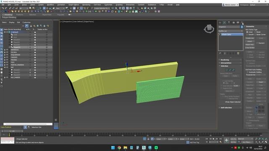Click the Create Line button
This screenshot has width=269, height=151.
point(250,38)
